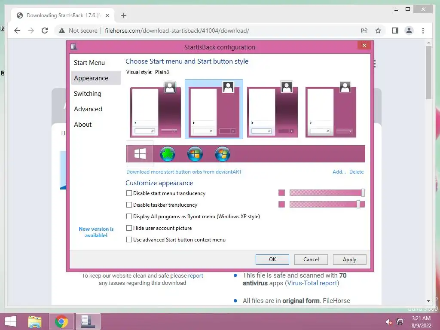The width and height of the screenshot is (440, 330).
Task: Click the Delete orb link
Action: (356, 172)
